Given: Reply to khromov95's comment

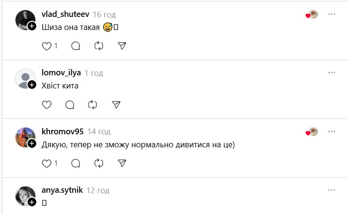Looking at the screenshot, I should 76,163.
